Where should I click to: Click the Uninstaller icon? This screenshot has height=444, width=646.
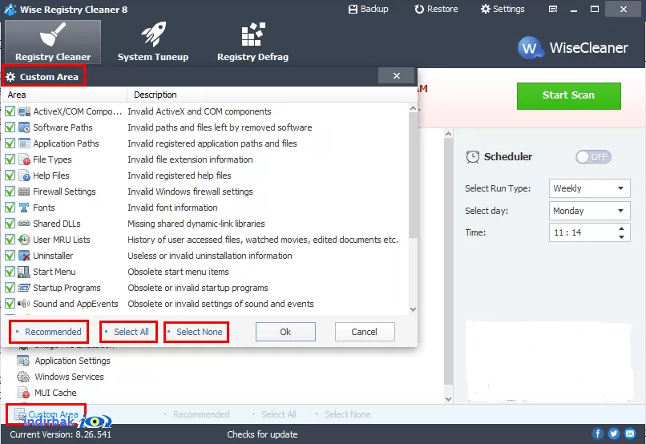(24, 256)
